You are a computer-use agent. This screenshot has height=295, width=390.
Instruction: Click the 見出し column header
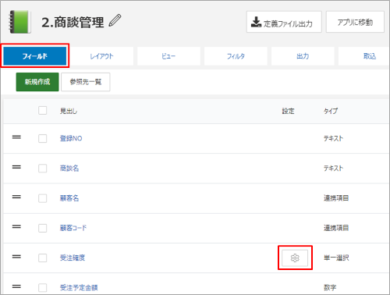[69, 111]
